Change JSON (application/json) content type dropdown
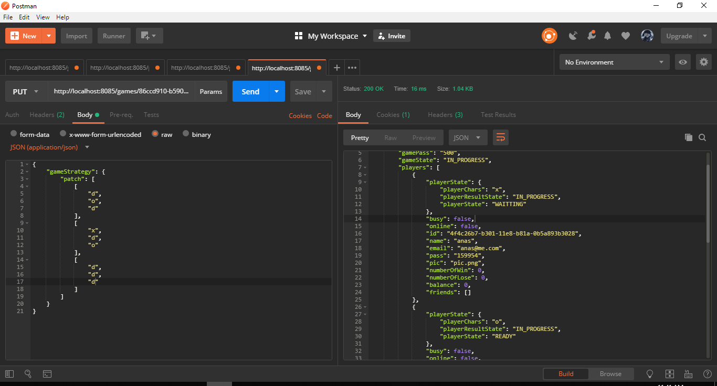The image size is (717, 386). [x=50, y=147]
